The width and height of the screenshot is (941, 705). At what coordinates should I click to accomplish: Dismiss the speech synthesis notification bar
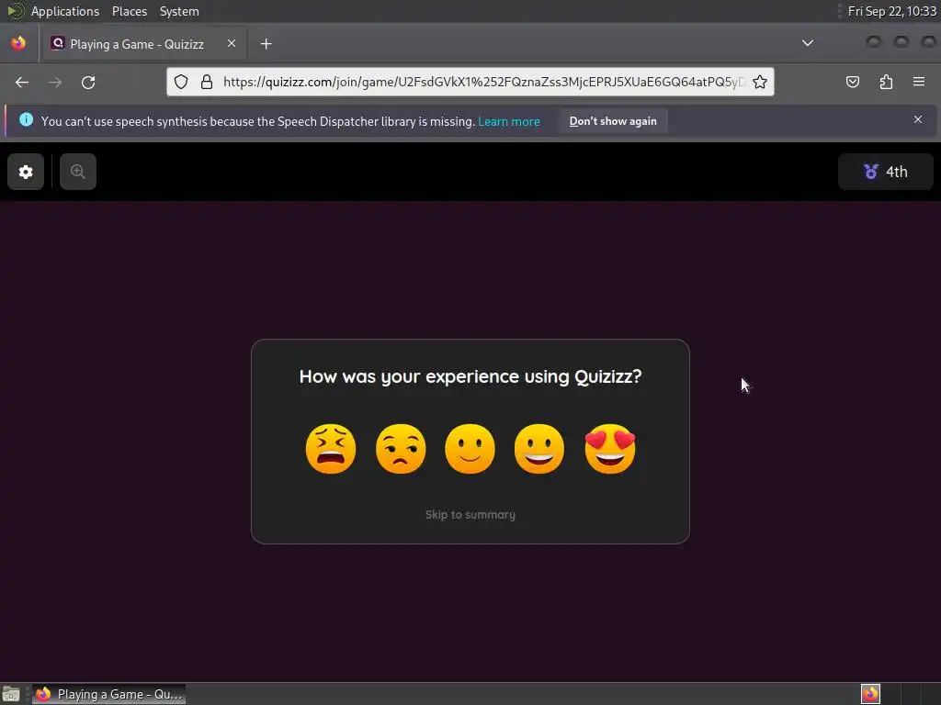tap(918, 119)
